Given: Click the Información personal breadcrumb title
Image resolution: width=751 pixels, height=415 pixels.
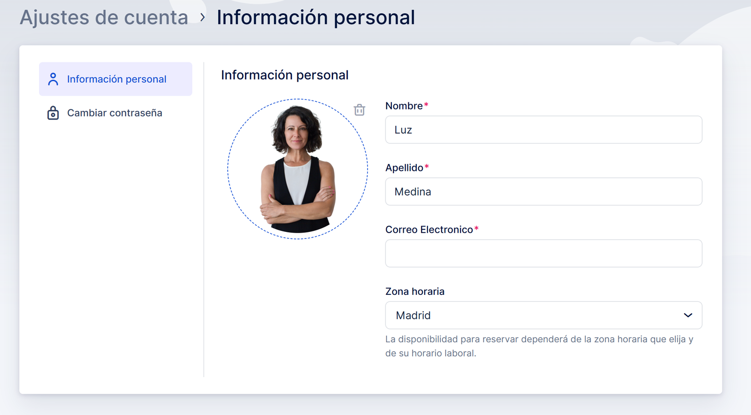Looking at the screenshot, I should coord(315,17).
